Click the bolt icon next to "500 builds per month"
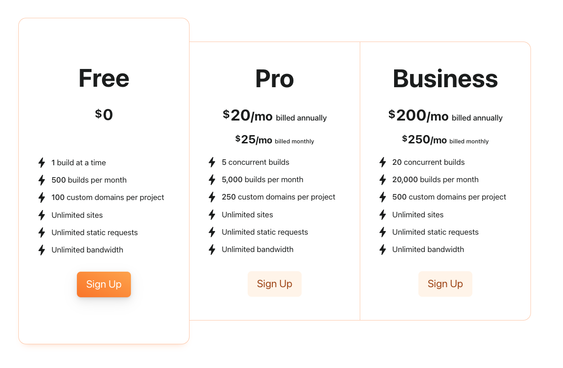The height and width of the screenshot is (368, 563). 41,180
